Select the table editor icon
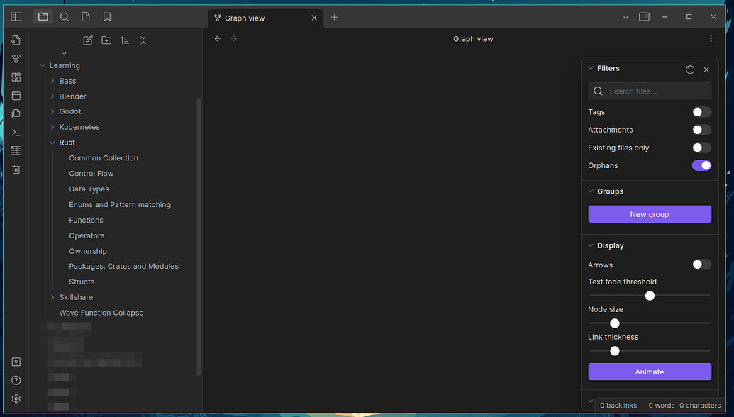 [x=16, y=150]
